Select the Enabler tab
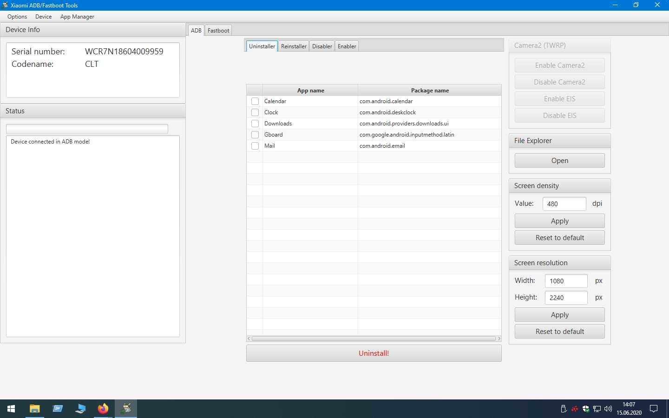Viewport: 669px width, 418px height. pyautogui.click(x=347, y=46)
